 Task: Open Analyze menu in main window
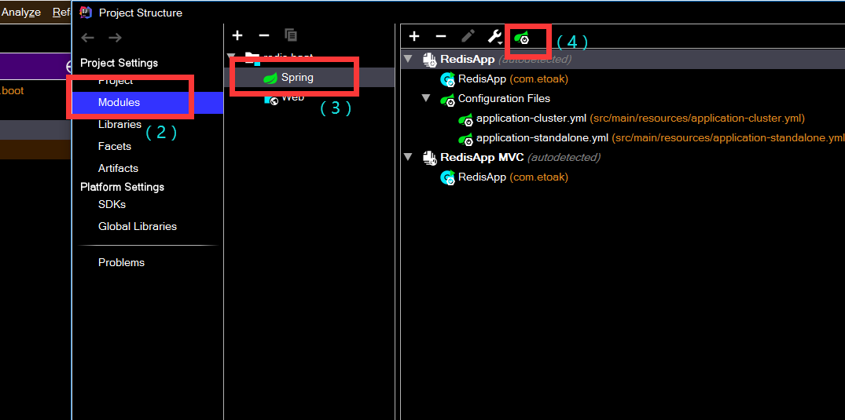pyautogui.click(x=21, y=12)
